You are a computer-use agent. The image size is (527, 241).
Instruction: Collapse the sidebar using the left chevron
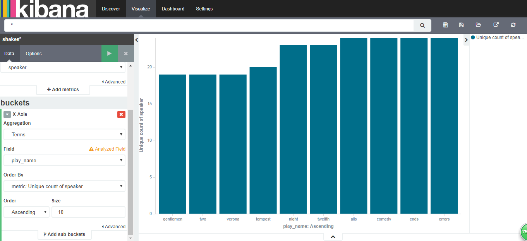(136, 40)
